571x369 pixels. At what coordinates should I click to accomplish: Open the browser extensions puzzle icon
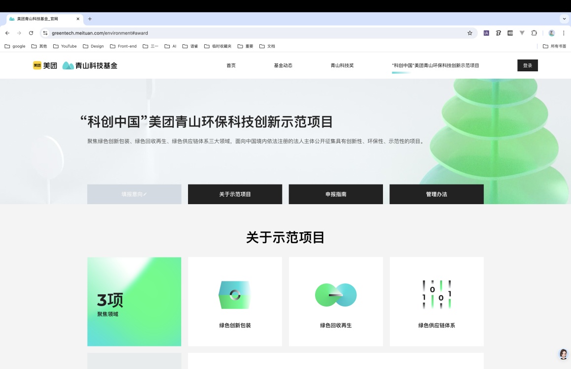534,33
